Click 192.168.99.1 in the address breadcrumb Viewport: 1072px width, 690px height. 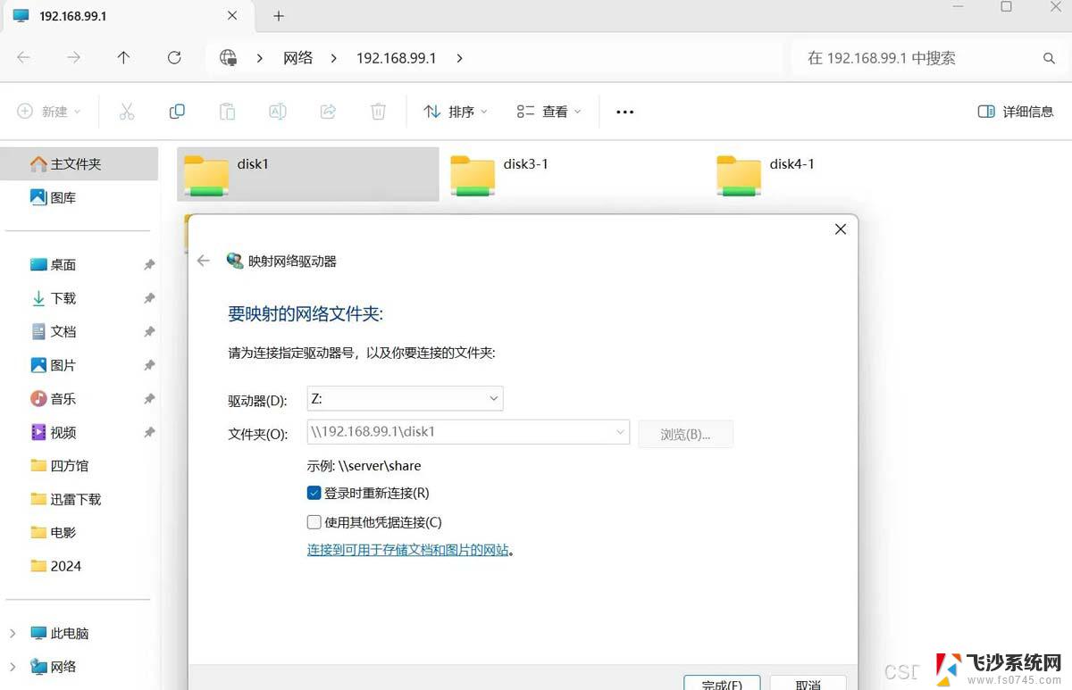coord(396,58)
